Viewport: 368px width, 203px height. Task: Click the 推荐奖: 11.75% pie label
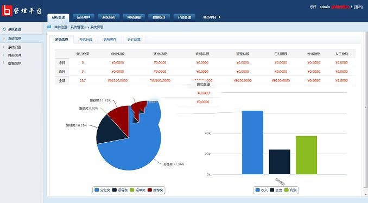[x=100, y=100]
